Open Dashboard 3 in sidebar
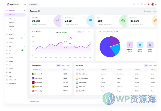The height and width of the screenshot is (111, 161). [12, 23]
